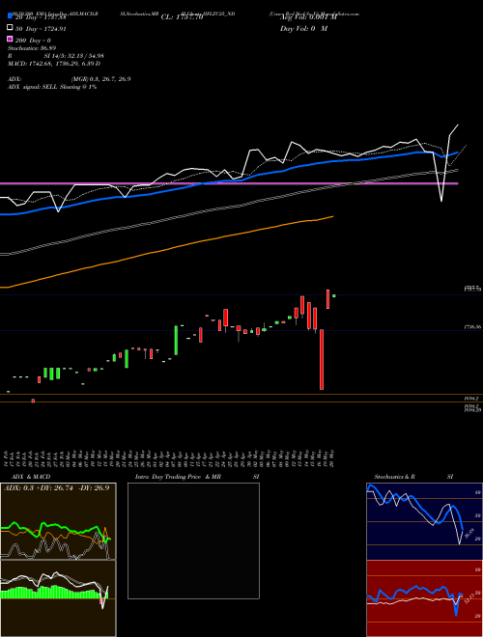The image size is (483, 637).
Task: Click the large red candlestick with long drop
Action: point(322,359)
